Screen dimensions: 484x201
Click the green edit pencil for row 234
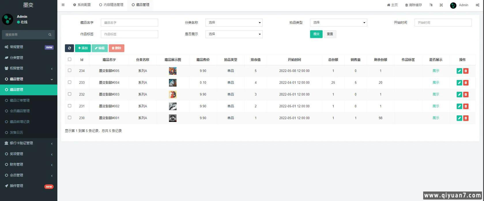(x=459, y=71)
